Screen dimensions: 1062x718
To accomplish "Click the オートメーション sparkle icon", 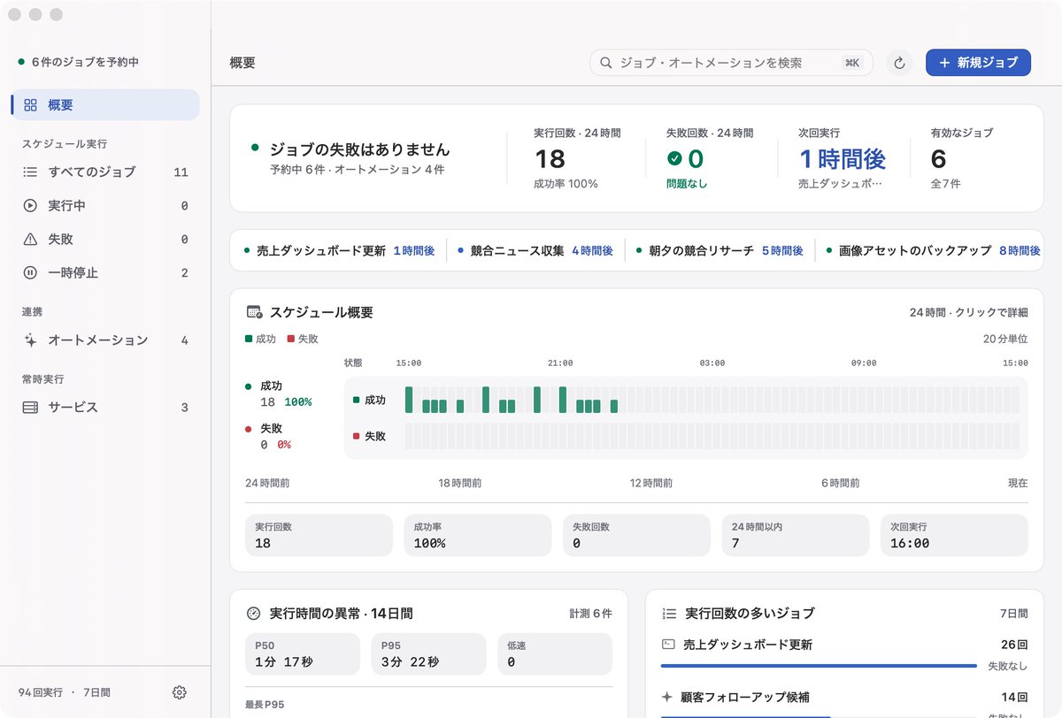I will pyautogui.click(x=30, y=340).
